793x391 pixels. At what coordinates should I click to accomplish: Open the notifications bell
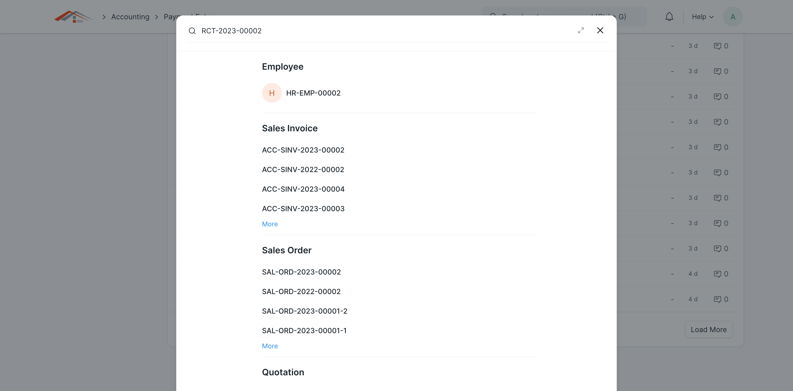pos(669,17)
